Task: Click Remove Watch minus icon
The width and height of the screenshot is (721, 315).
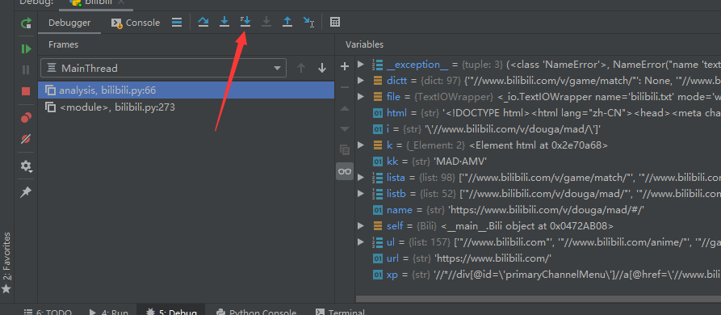Action: (345, 87)
